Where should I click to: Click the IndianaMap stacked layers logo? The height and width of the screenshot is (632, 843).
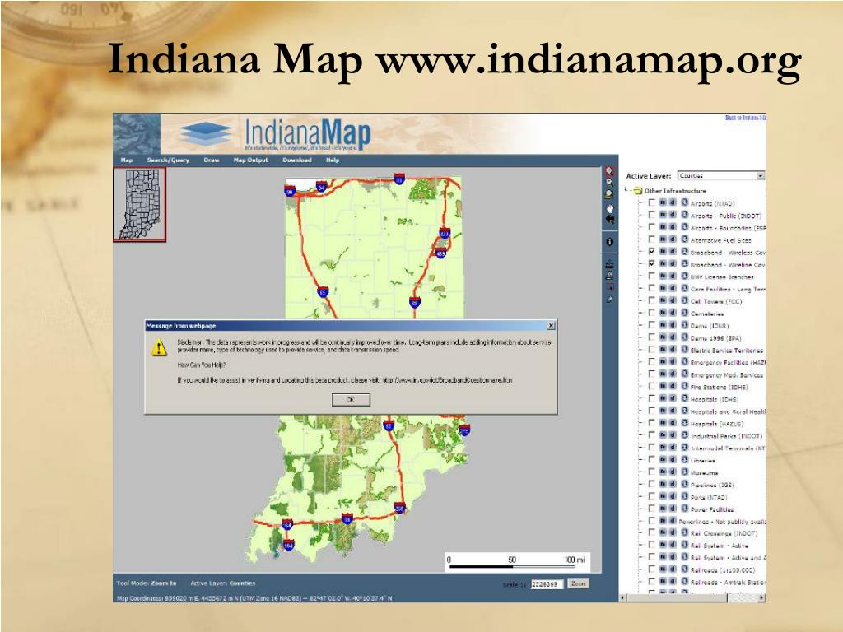pos(205,133)
